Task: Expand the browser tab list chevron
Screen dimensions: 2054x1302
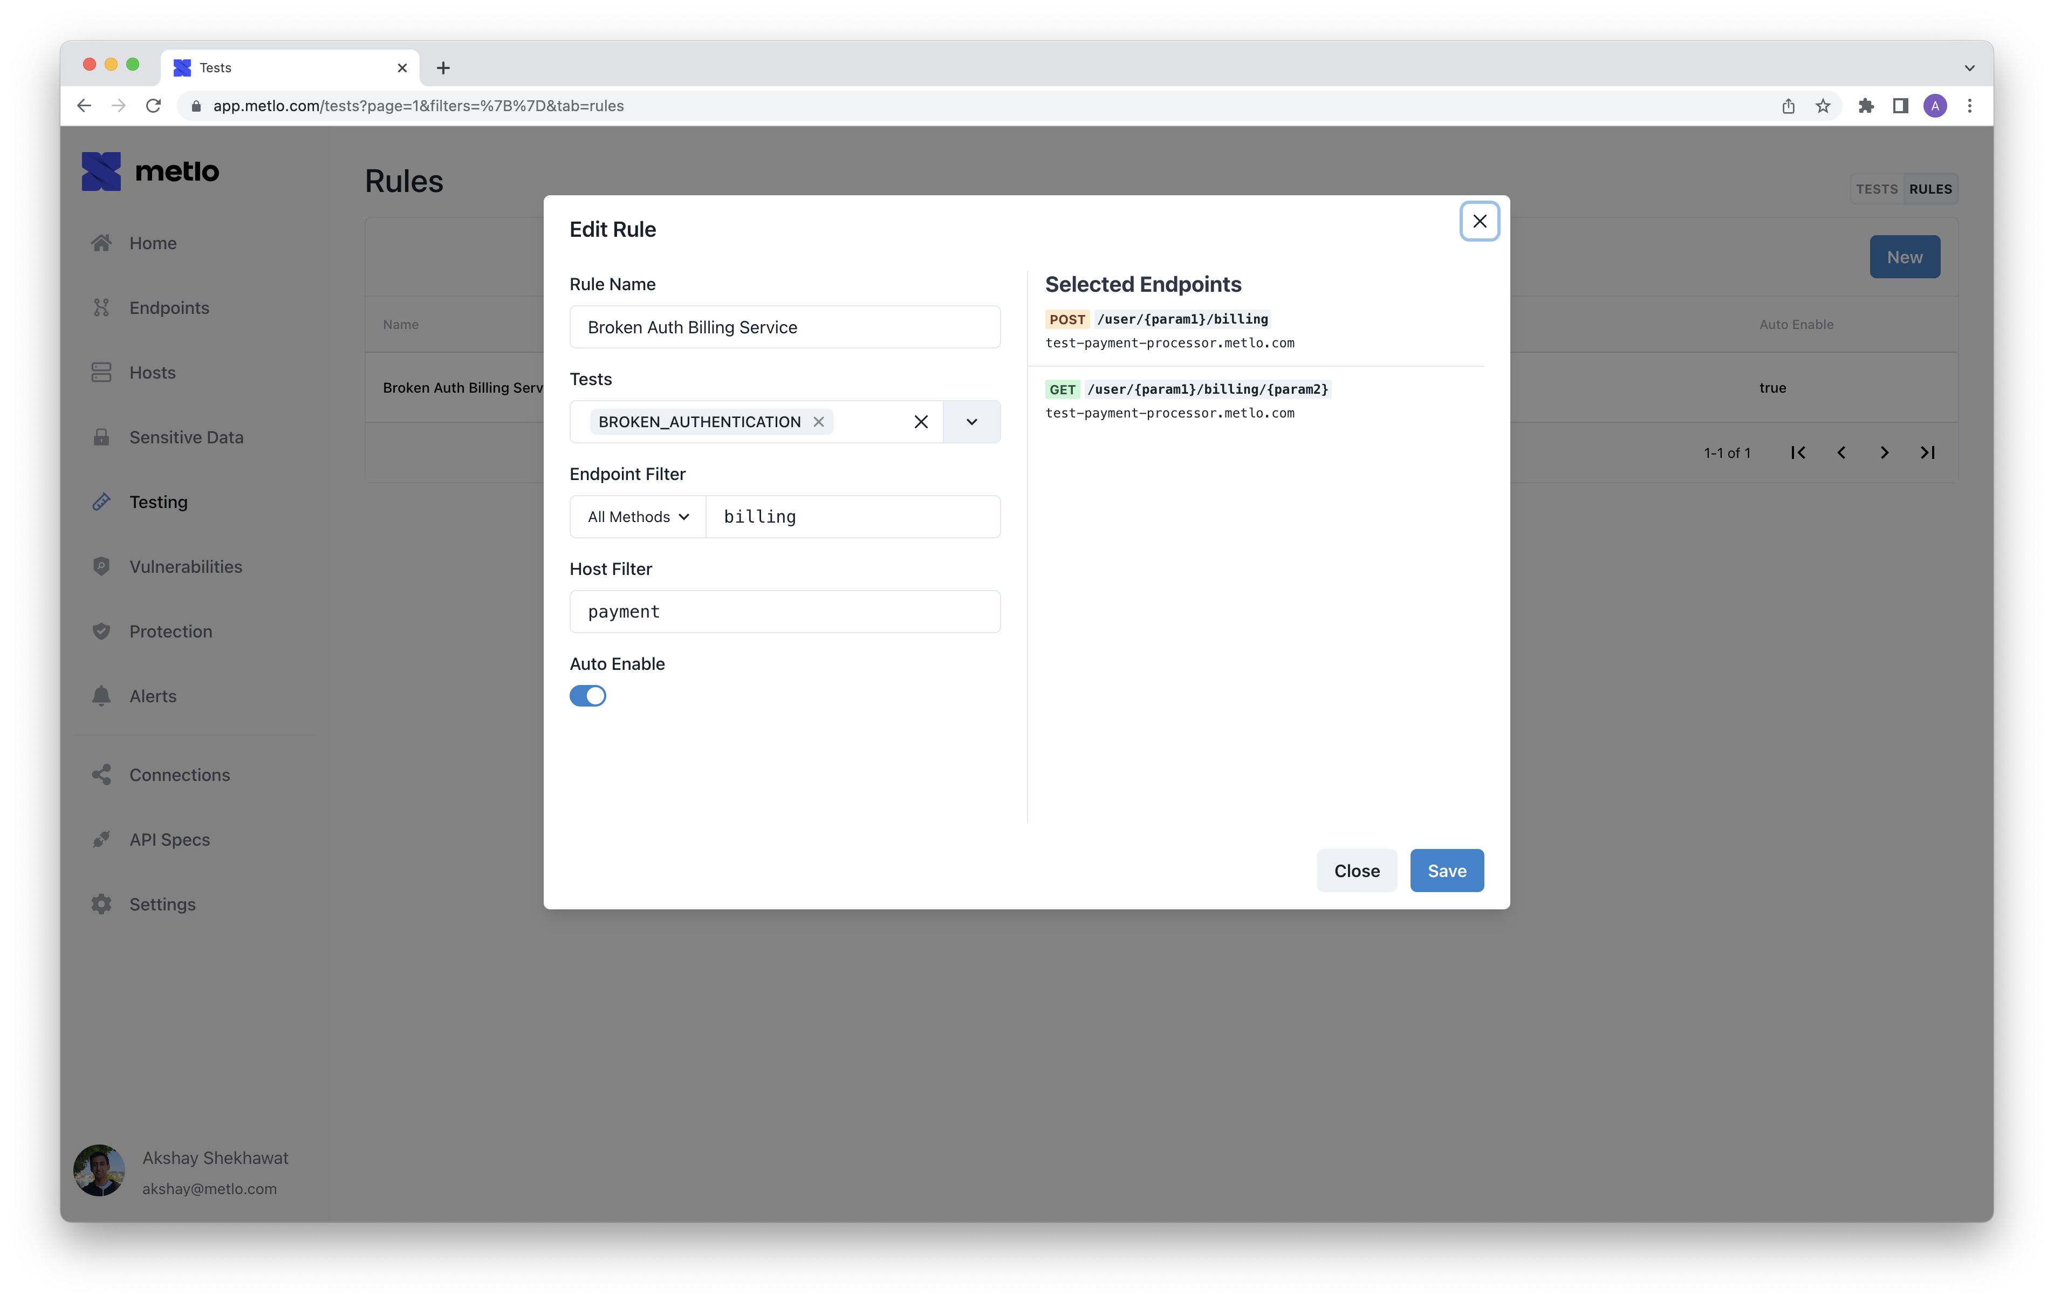Action: click(1969, 68)
